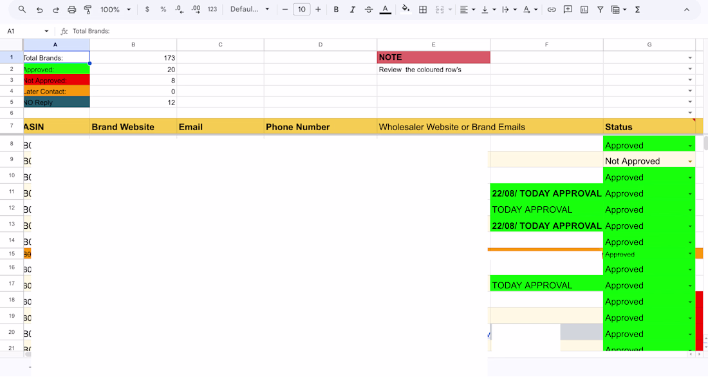Open row 1 column G dropdown
Image resolution: width=708 pixels, height=377 pixels.
point(690,58)
